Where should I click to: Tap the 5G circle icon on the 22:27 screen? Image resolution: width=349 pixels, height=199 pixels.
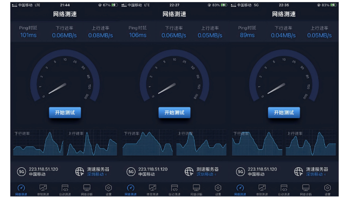[x=131, y=171]
